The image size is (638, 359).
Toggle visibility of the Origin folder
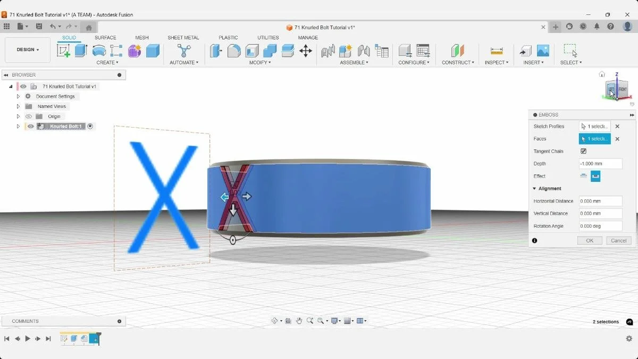[x=29, y=116]
